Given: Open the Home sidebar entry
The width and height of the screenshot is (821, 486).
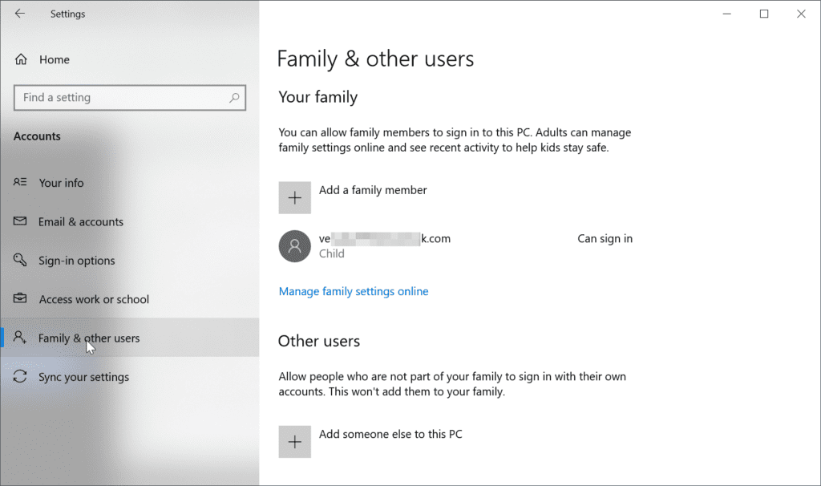Looking at the screenshot, I should coord(54,59).
